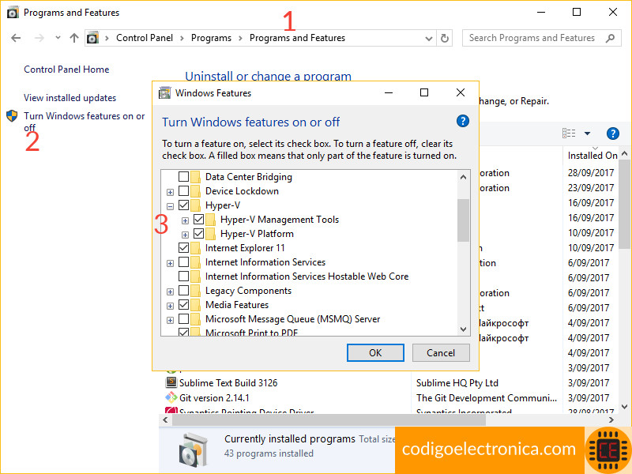Click the Hyper-V folder icon
The height and width of the screenshot is (474, 632).
pyautogui.click(x=195, y=205)
